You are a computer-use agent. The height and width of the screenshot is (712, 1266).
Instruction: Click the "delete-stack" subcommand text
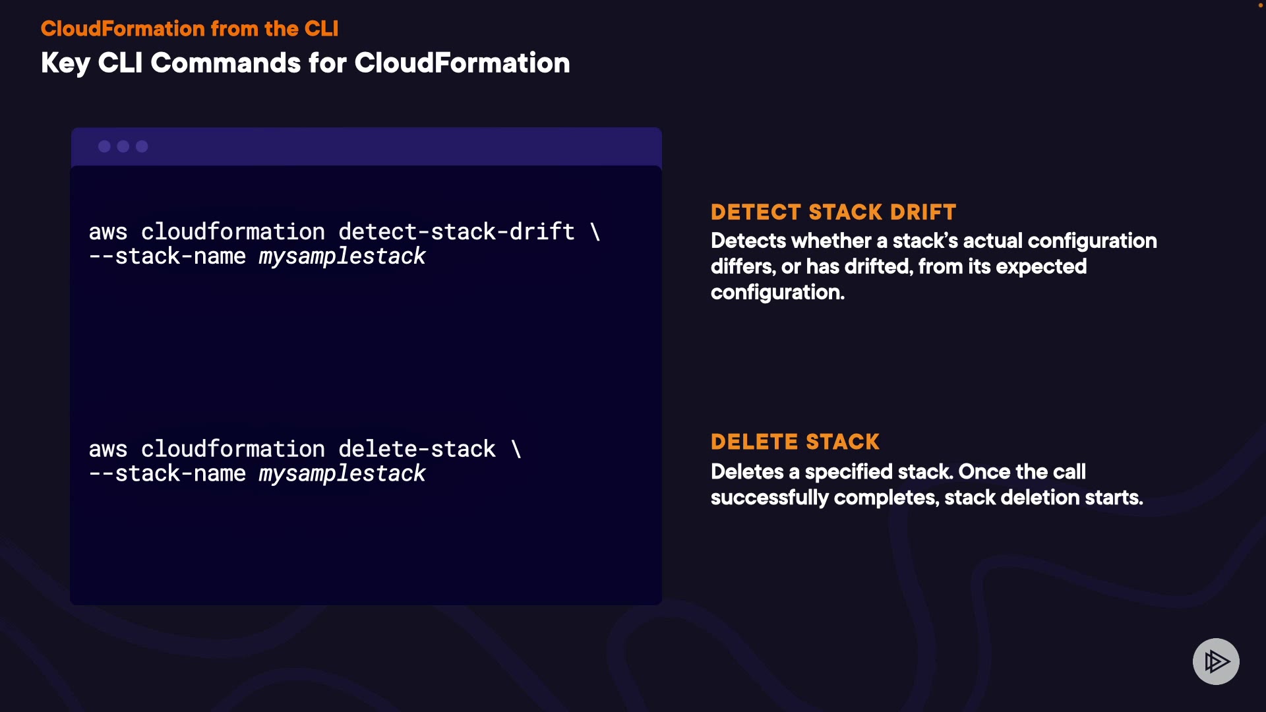click(417, 449)
